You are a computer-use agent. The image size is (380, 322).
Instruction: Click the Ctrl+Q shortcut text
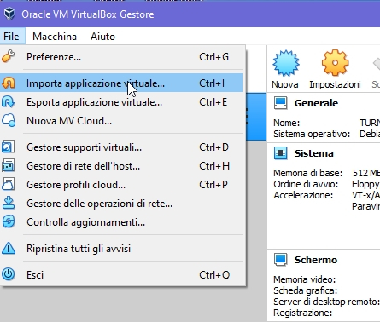[214, 275]
